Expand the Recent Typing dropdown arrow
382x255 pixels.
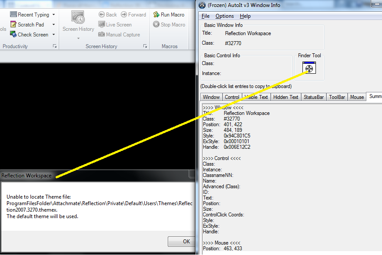pos(53,15)
